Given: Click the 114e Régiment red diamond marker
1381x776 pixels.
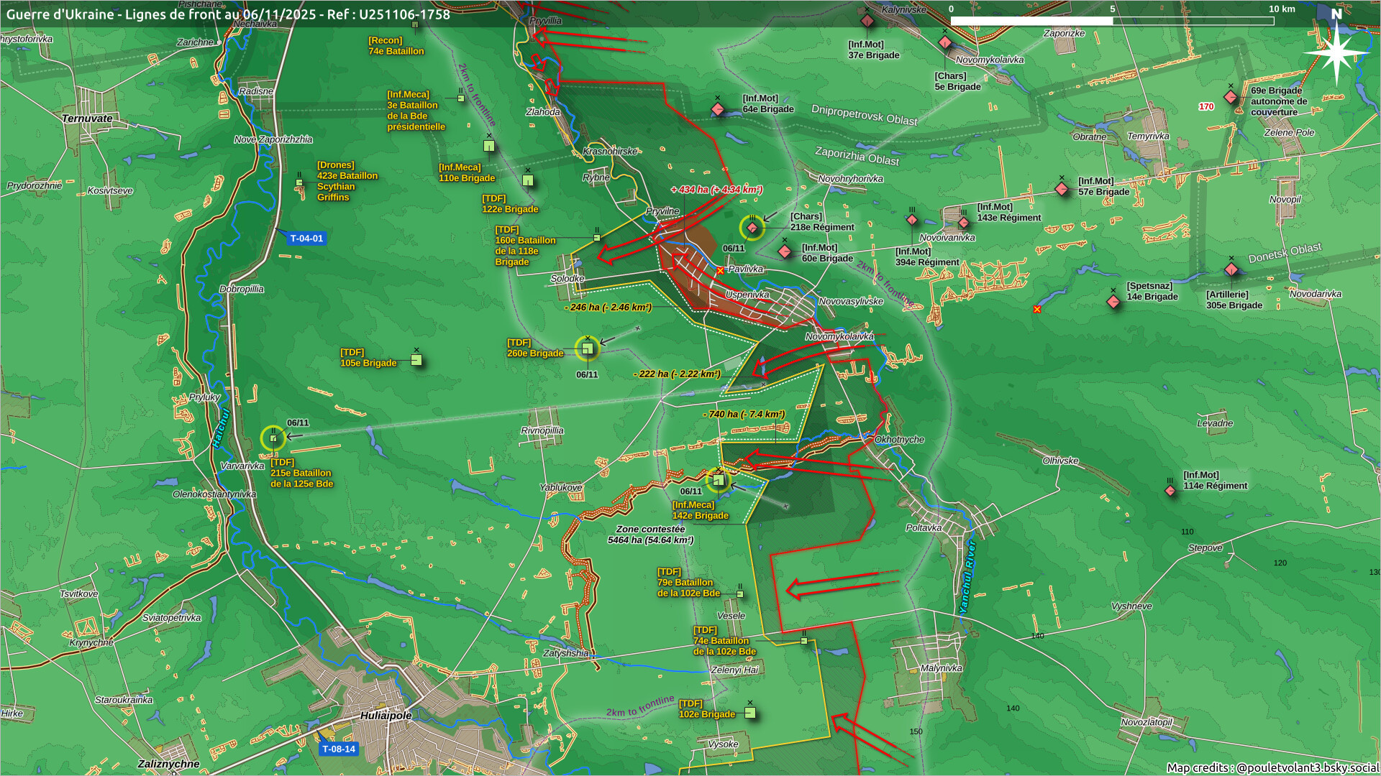Looking at the screenshot, I should tap(1170, 491).
